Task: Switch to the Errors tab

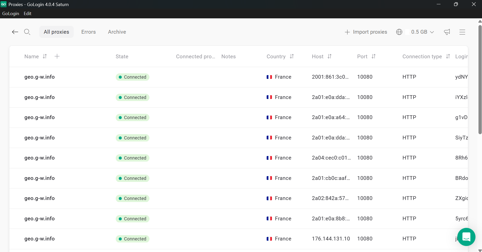Action: pyautogui.click(x=88, y=32)
